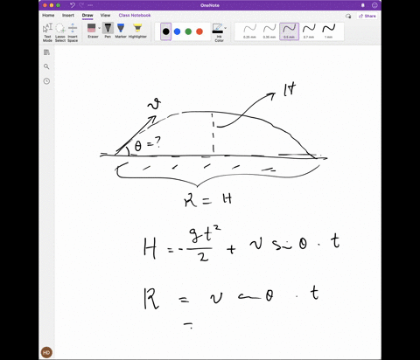Open the Eraser options dropdown arrow
The height and width of the screenshot is (360, 420).
tap(99, 29)
